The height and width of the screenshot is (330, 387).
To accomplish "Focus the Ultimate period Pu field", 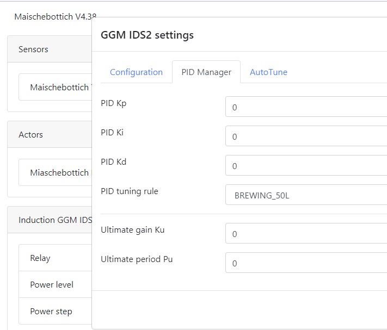I will pyautogui.click(x=306, y=263).
